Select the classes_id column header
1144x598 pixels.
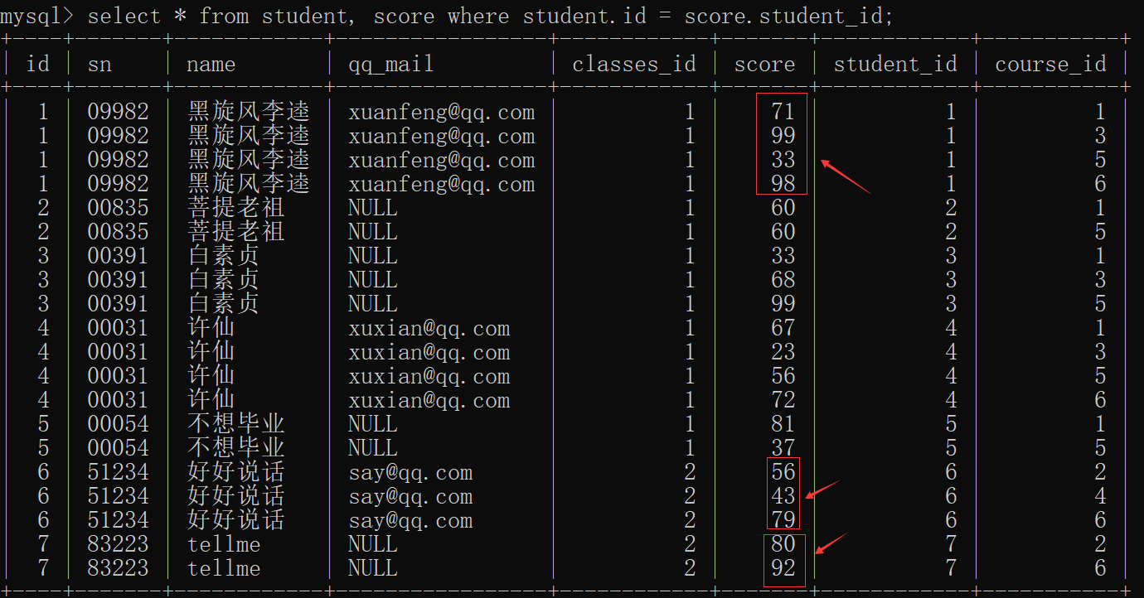pos(634,65)
